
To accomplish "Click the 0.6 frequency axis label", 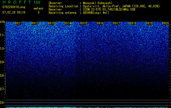I will (2, 103).
